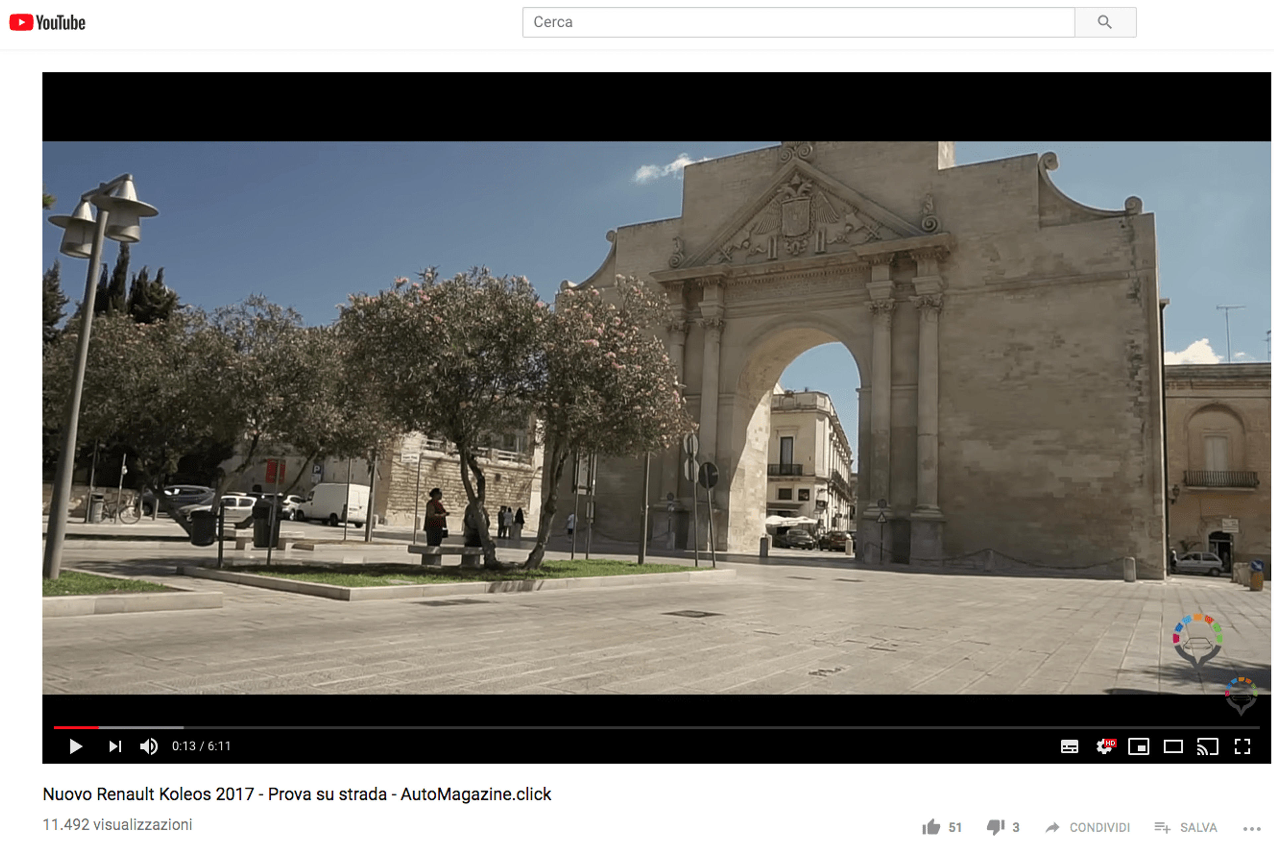
Task: Dislike the video with thumbs down
Action: pyautogui.click(x=1003, y=827)
